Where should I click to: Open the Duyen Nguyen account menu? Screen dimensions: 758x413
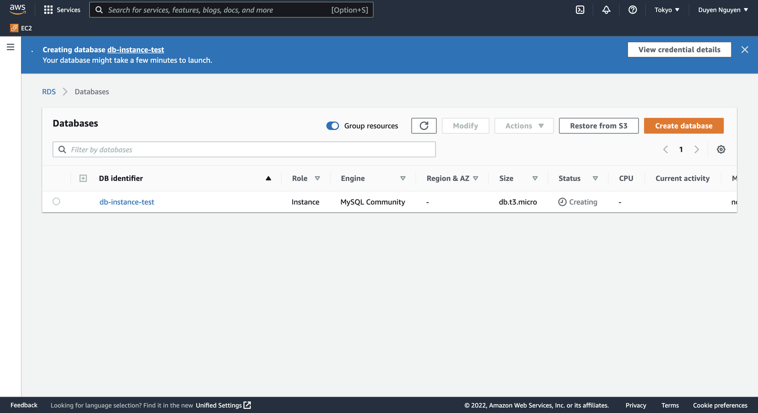click(723, 10)
